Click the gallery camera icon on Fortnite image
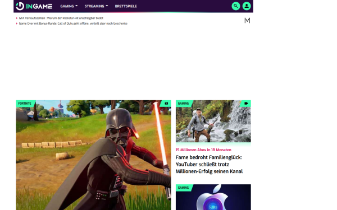The width and height of the screenshot is (337, 210). [x=166, y=103]
